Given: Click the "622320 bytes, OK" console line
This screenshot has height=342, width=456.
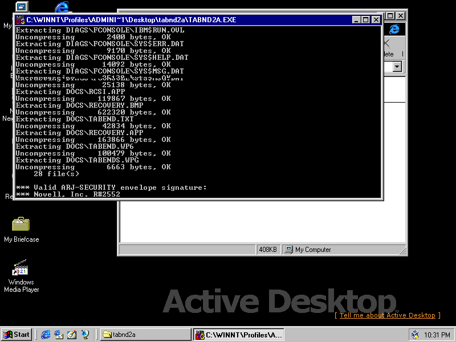Looking at the screenshot, I should (93, 112).
